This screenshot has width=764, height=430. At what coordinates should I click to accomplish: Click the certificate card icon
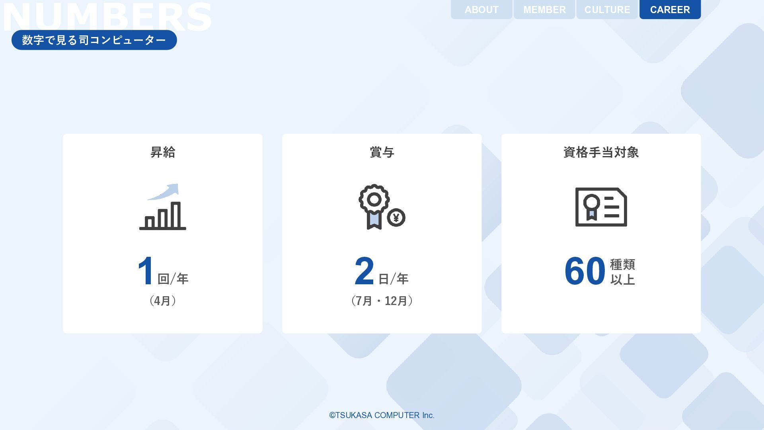point(601,207)
